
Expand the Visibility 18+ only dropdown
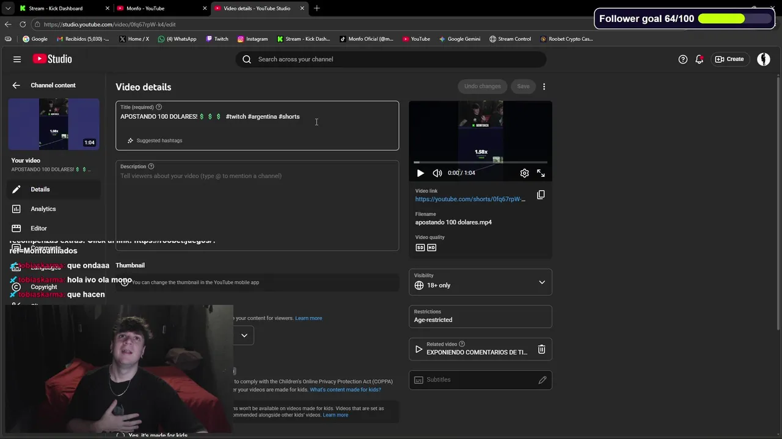click(x=480, y=282)
